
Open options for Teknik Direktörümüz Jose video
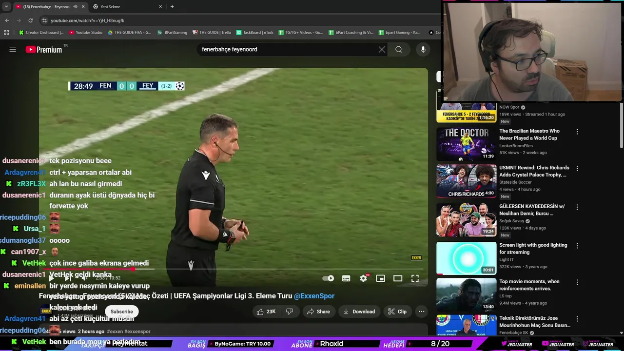point(577,318)
